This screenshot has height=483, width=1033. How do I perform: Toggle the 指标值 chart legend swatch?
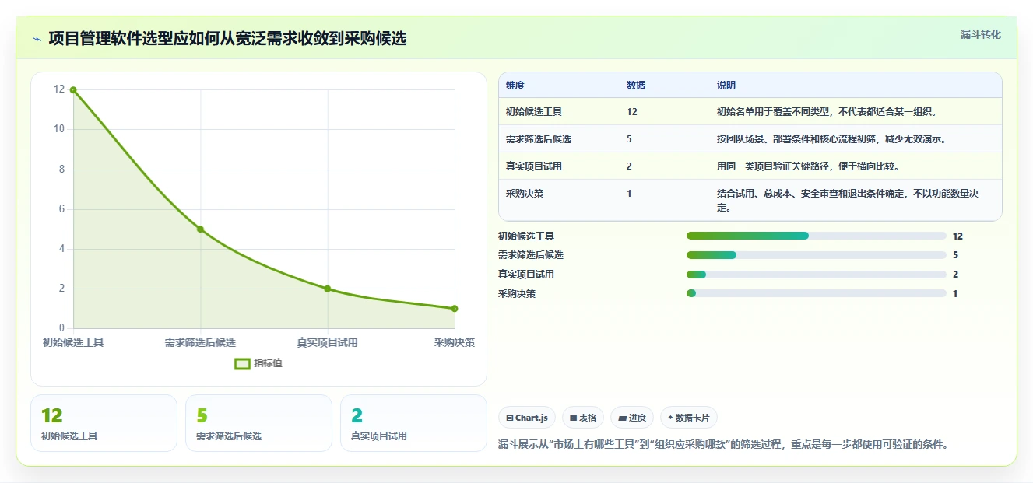[x=242, y=363]
